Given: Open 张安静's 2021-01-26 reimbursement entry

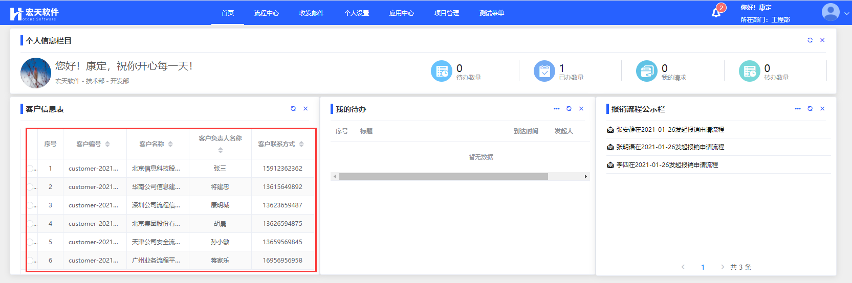Looking at the screenshot, I should point(670,130).
